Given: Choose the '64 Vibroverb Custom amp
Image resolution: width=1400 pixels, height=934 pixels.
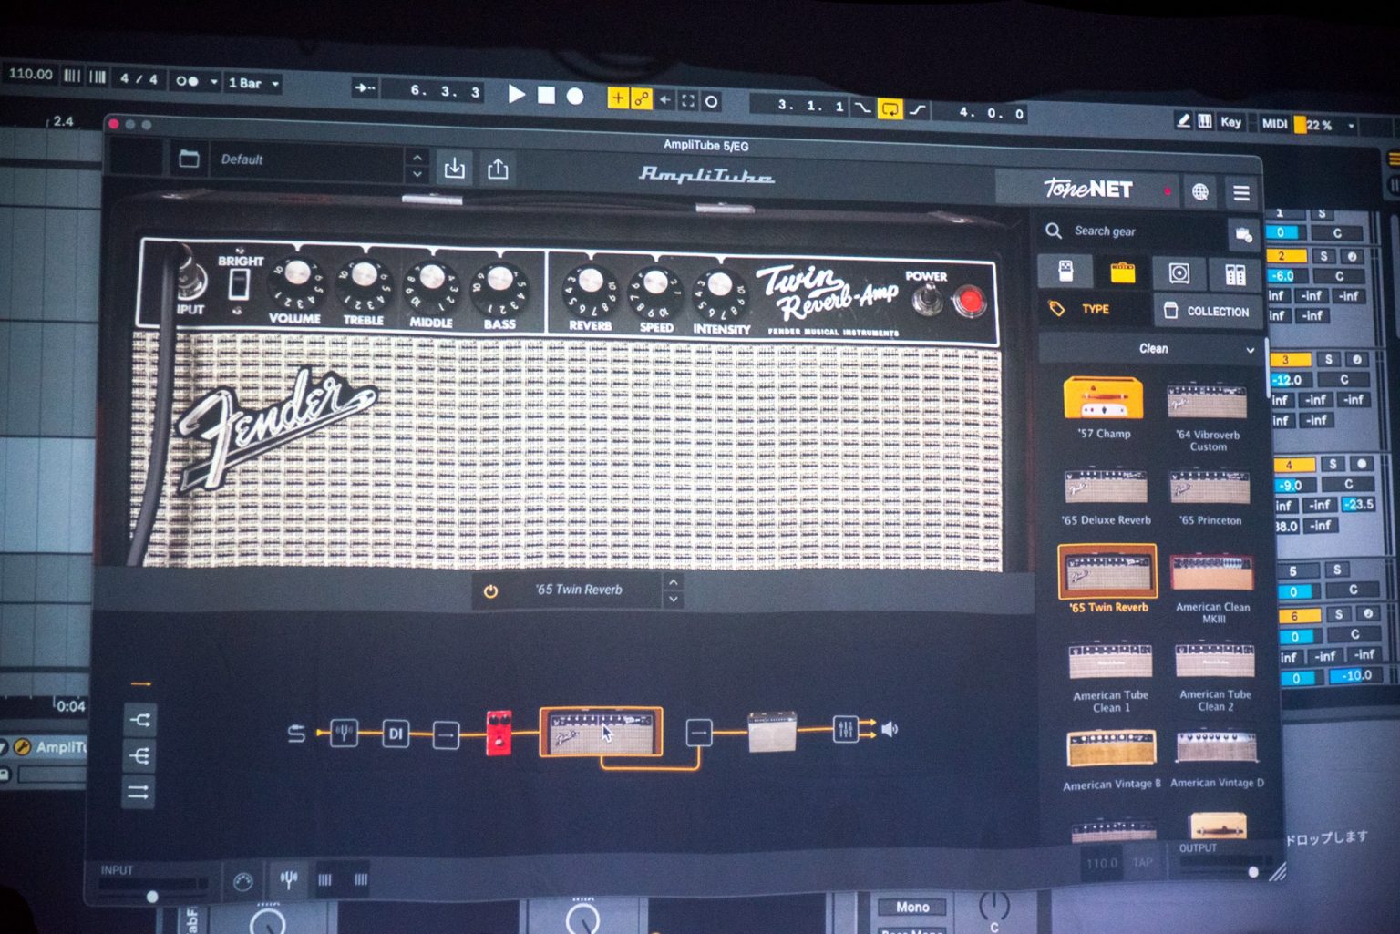Looking at the screenshot, I should click(1208, 417).
